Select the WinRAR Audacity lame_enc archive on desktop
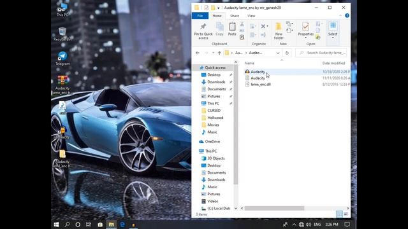This screenshot has height=229, width=408. tap(62, 85)
